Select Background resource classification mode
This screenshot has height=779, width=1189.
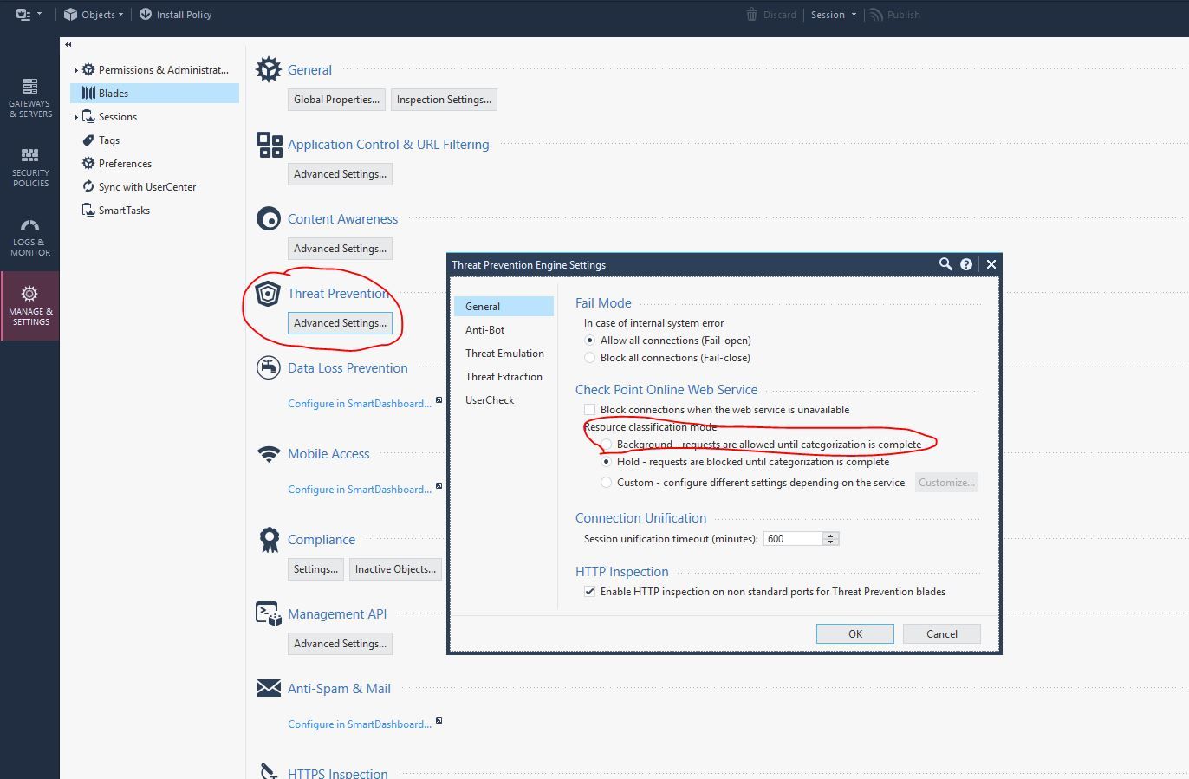(x=607, y=445)
